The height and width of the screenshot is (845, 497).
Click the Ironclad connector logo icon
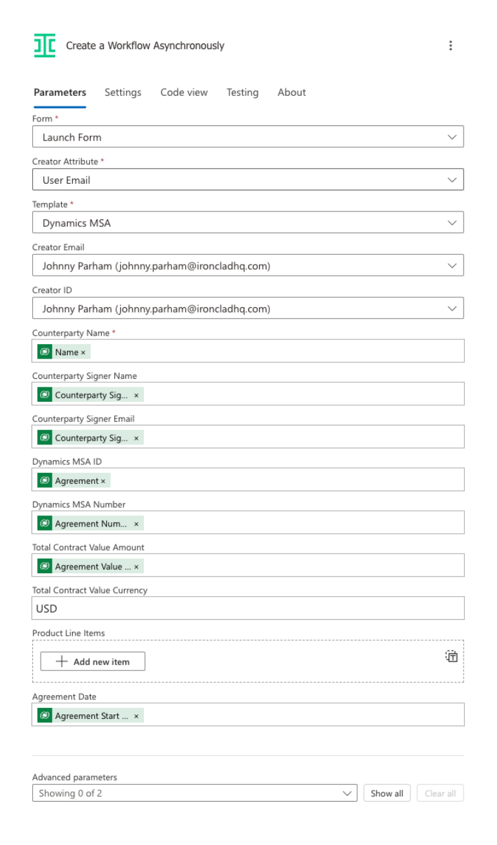45,45
